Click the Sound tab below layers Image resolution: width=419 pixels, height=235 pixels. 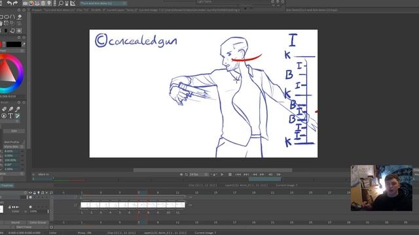(x=15, y=223)
